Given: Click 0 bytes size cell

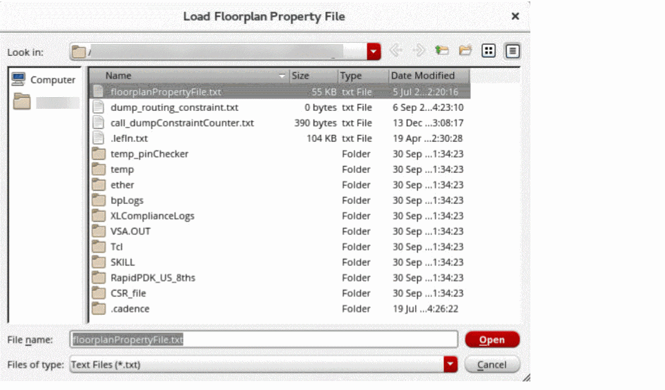Looking at the screenshot, I should pos(320,107).
